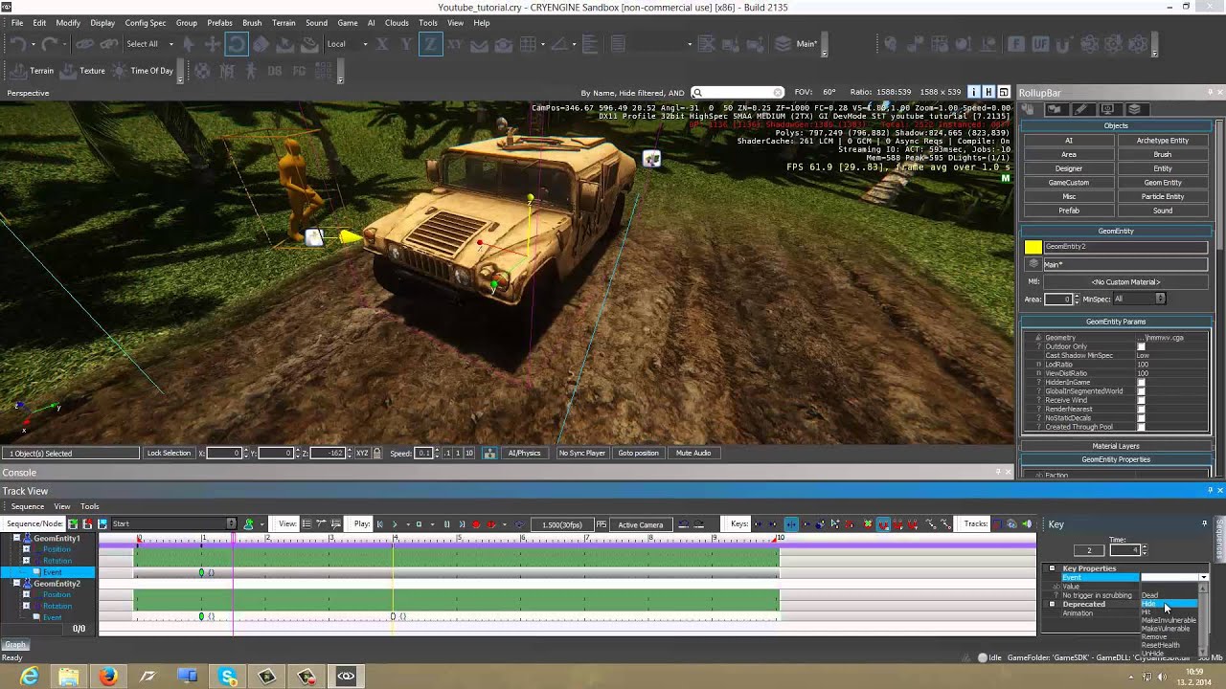The image size is (1226, 689).
Task: Toggle the RenderNearest checkbox
Action: (1141, 410)
